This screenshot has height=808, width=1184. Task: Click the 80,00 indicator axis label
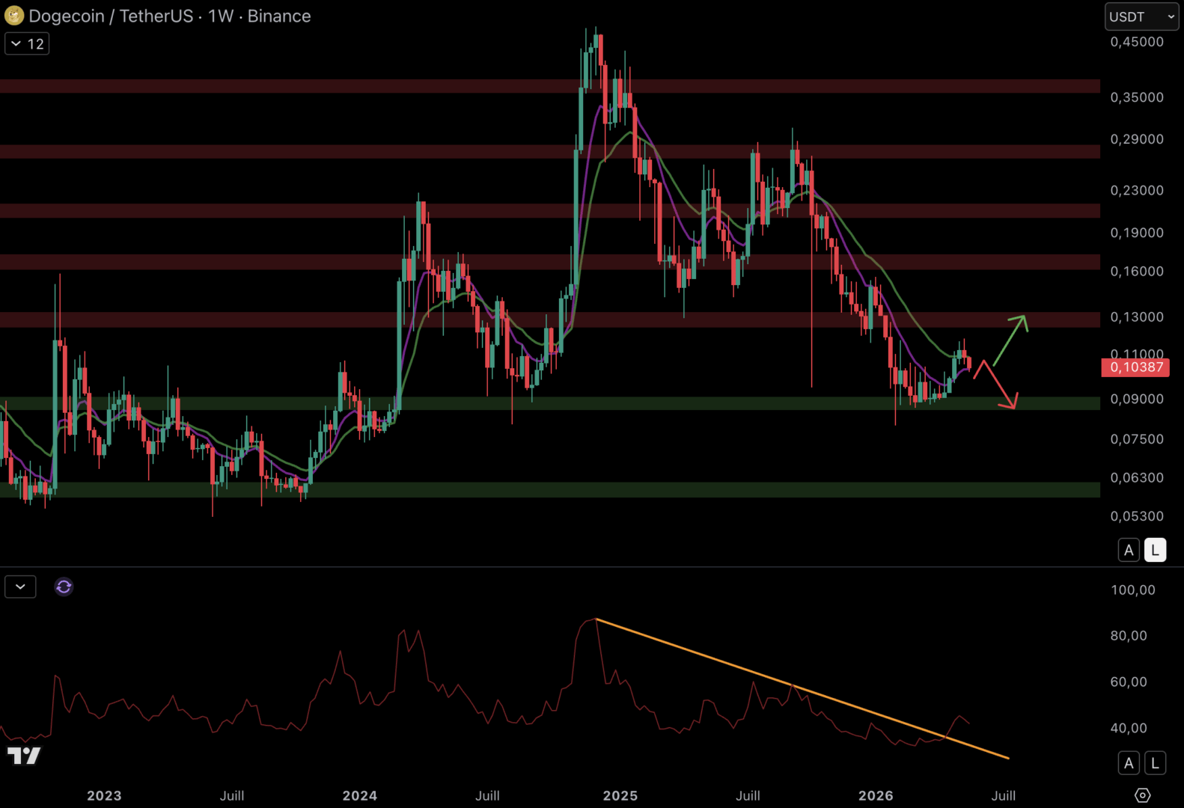[x=1129, y=636]
